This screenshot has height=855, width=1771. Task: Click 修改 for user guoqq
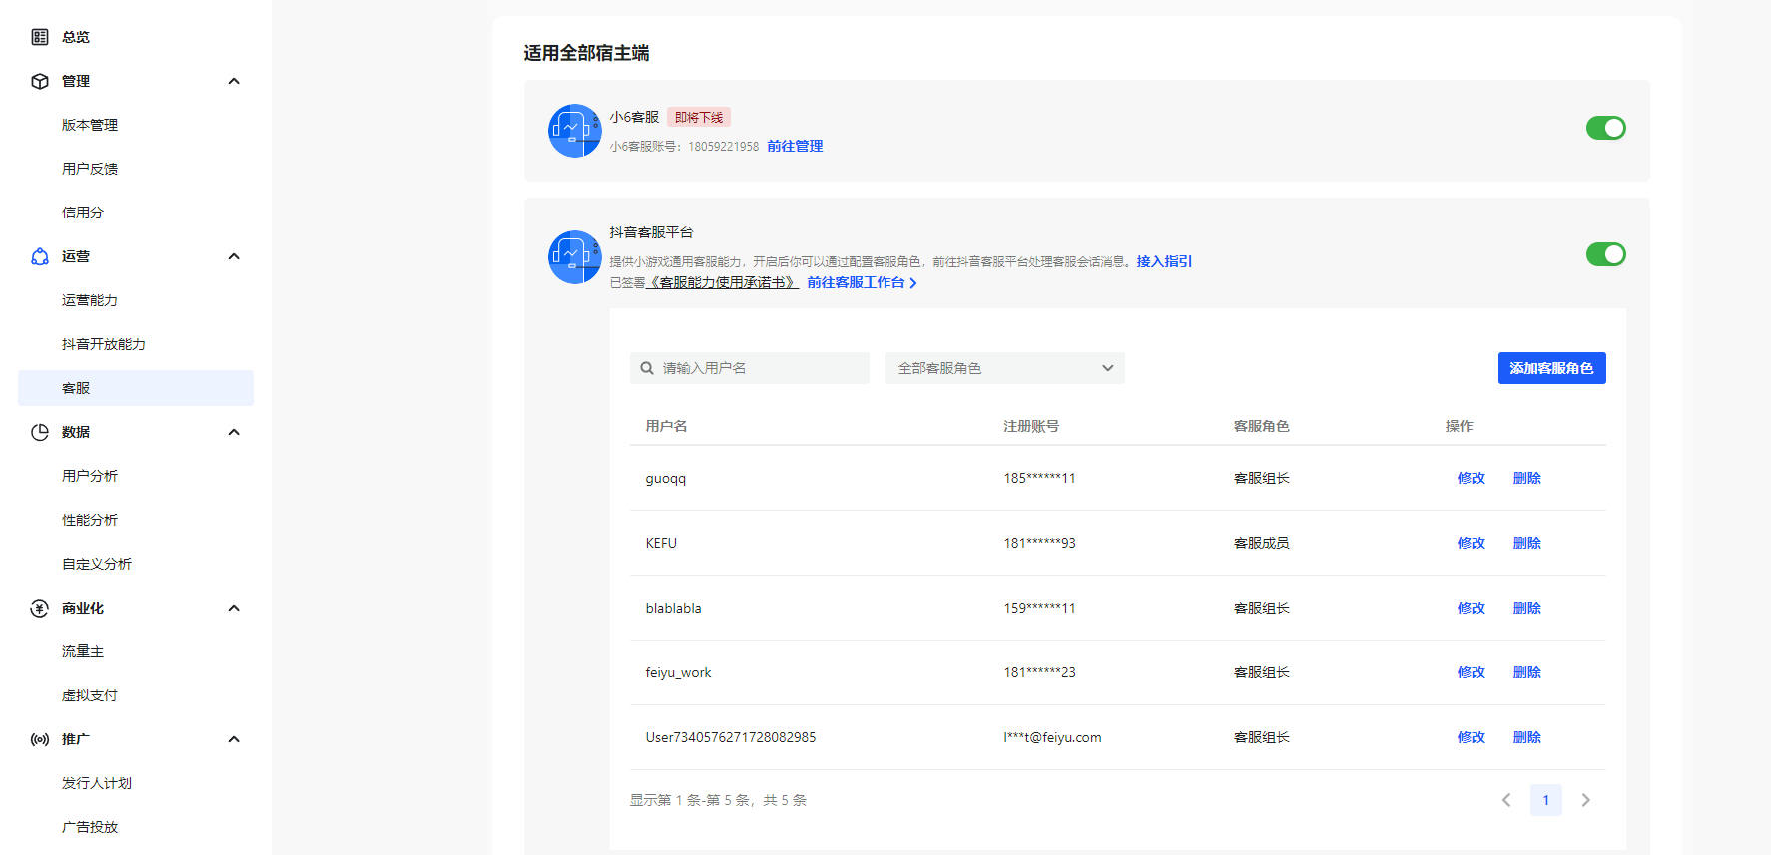[1472, 478]
